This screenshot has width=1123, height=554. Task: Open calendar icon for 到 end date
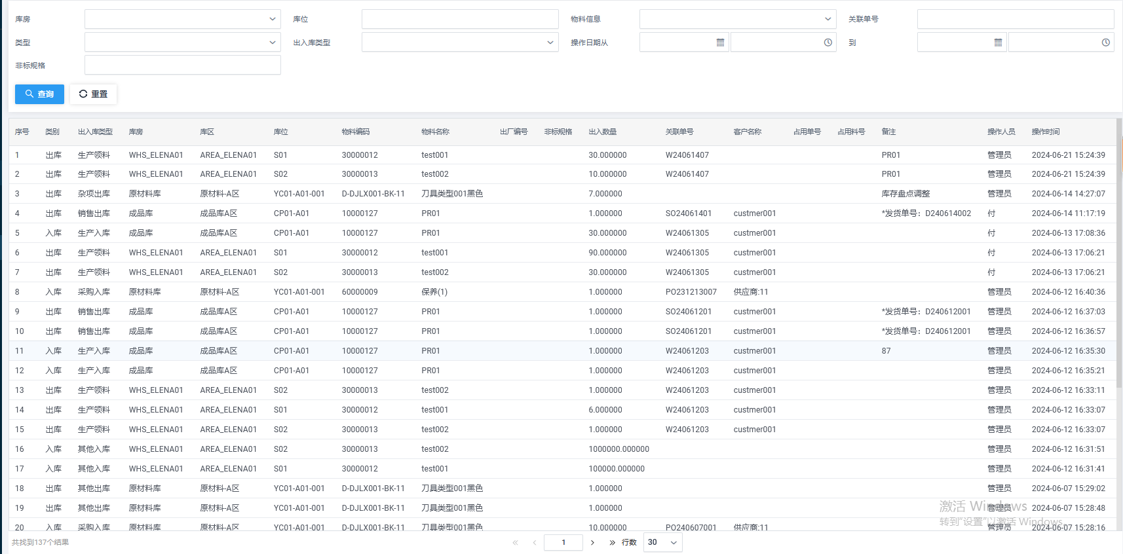998,43
